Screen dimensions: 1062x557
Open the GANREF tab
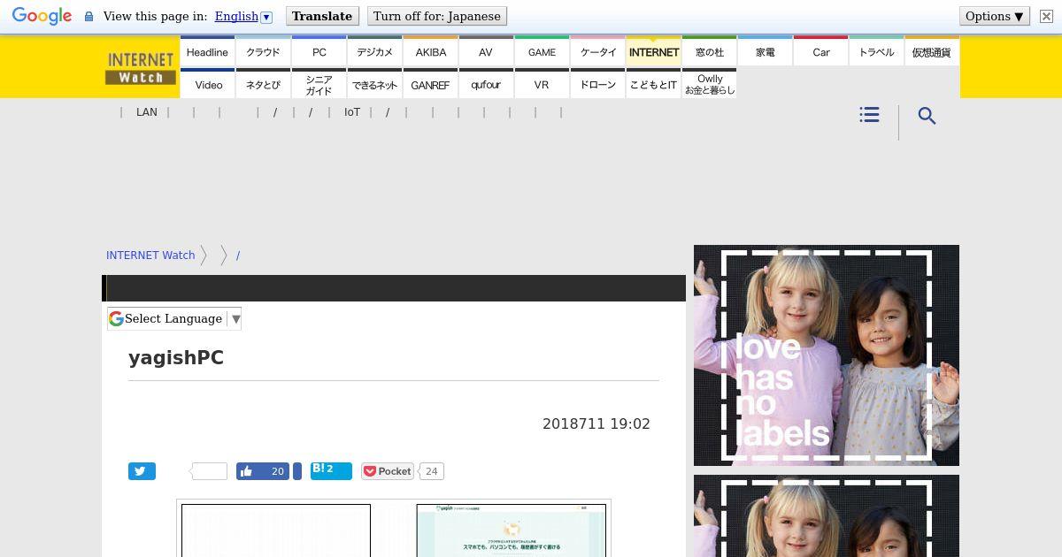click(x=430, y=84)
